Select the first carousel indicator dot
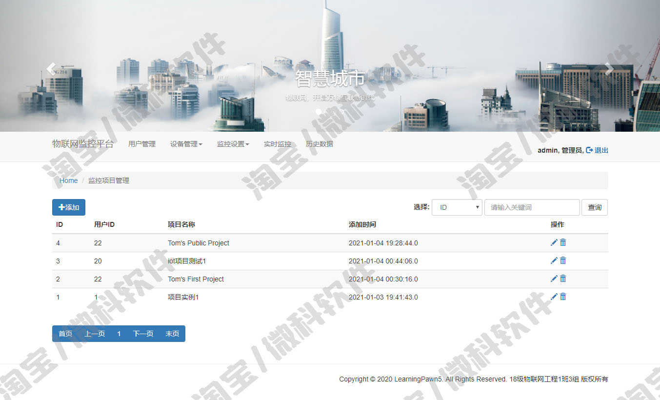This screenshot has width=660, height=400. [319, 112]
